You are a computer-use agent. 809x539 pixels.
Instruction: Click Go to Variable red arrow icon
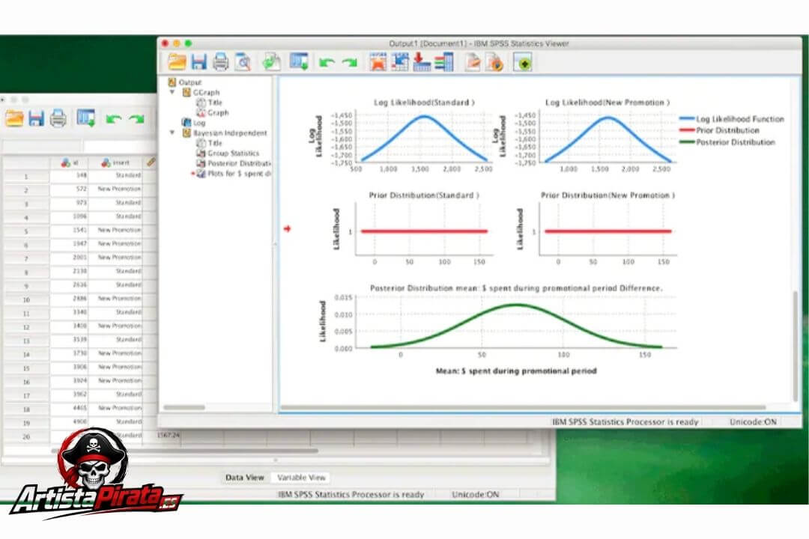(422, 62)
